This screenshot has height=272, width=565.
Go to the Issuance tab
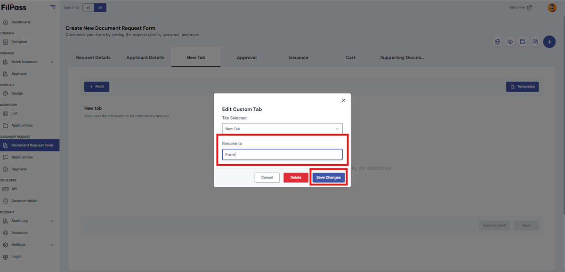coord(299,57)
